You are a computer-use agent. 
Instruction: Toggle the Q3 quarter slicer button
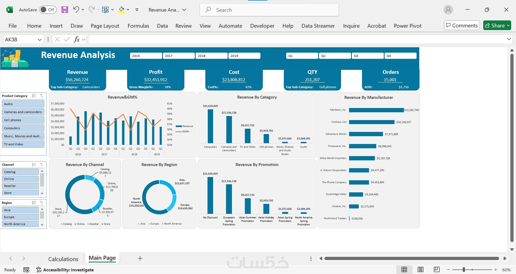click(368, 56)
